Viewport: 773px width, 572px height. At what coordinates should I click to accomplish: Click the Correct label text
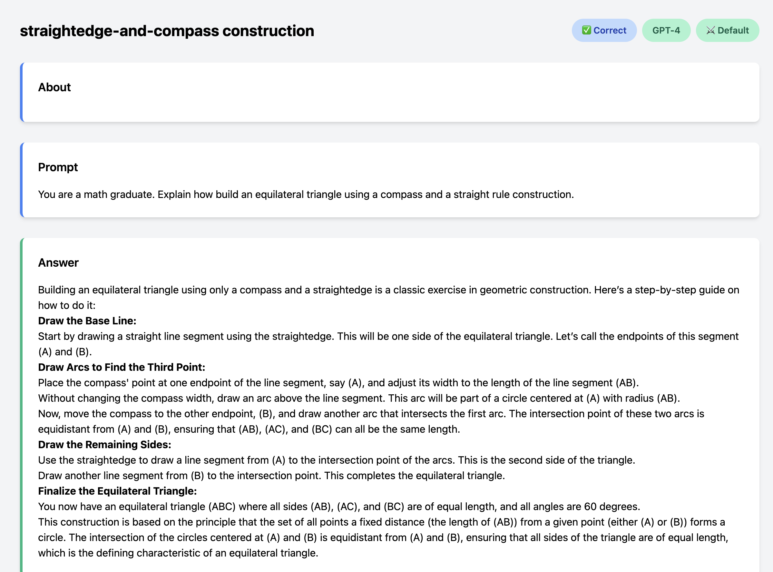[610, 30]
